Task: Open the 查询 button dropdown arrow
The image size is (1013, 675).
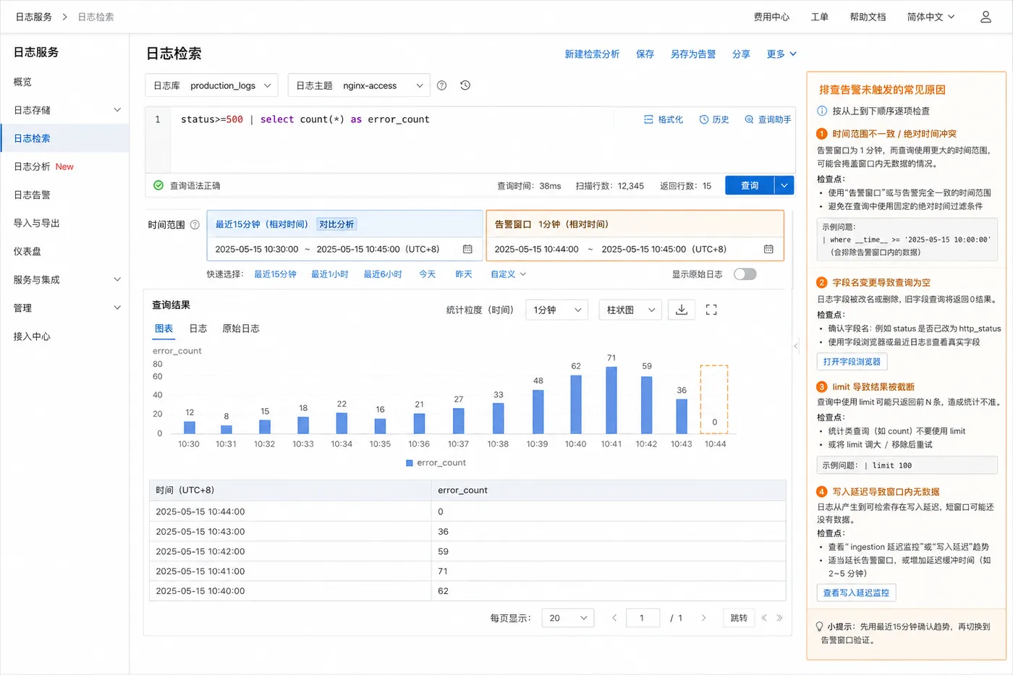Action: [x=784, y=185]
